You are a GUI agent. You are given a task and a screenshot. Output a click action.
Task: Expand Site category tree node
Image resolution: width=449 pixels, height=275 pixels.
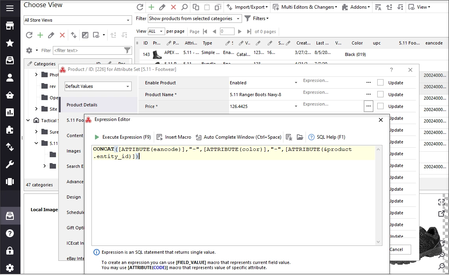[x=36, y=109]
